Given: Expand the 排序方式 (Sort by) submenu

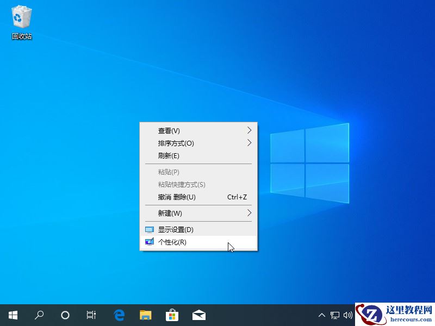Looking at the screenshot, I should tap(179, 143).
